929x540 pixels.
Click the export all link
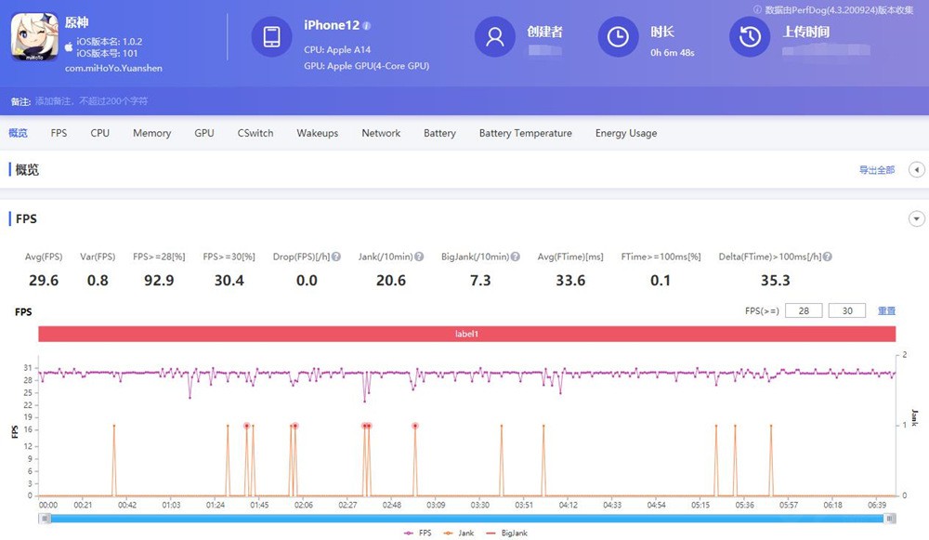coord(876,170)
